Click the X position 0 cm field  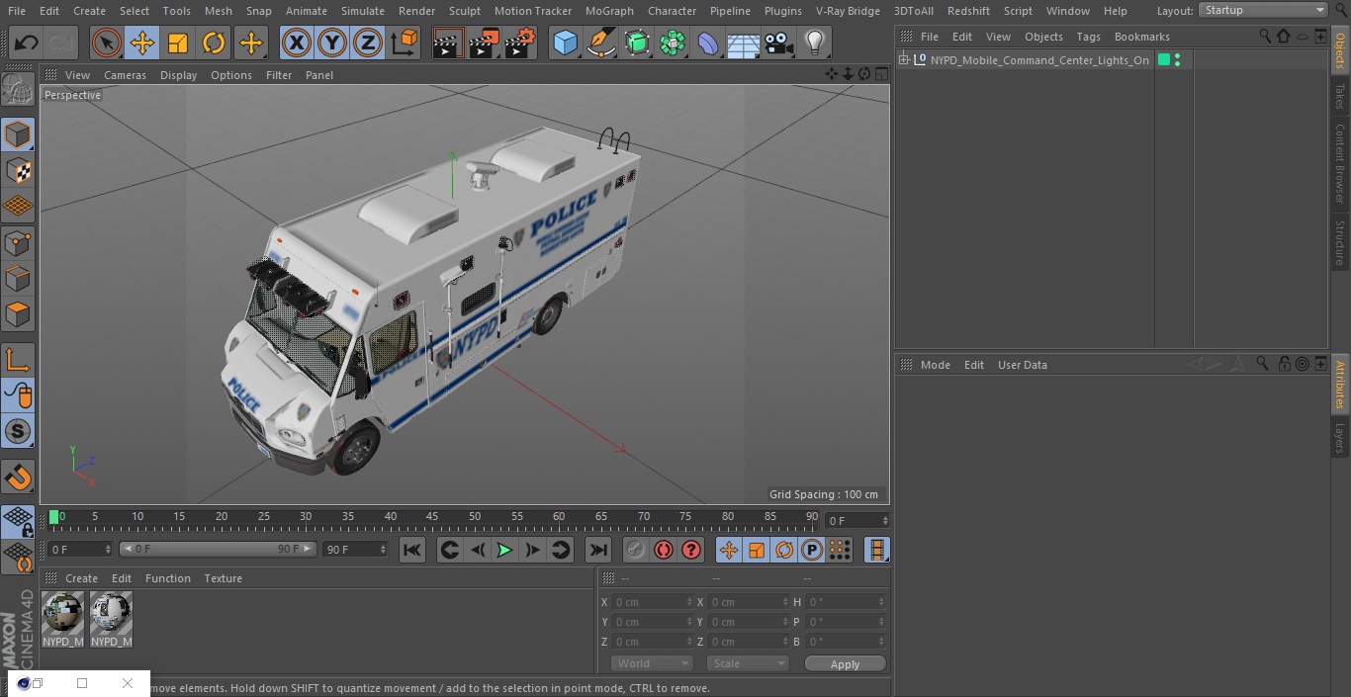[x=652, y=602]
